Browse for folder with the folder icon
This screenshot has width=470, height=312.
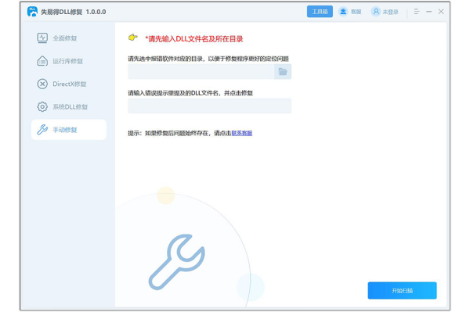pyautogui.click(x=283, y=71)
